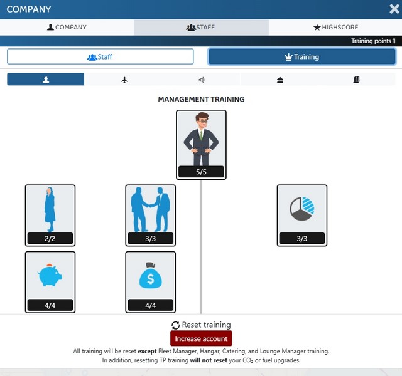Click the Training points counter

coord(373,41)
